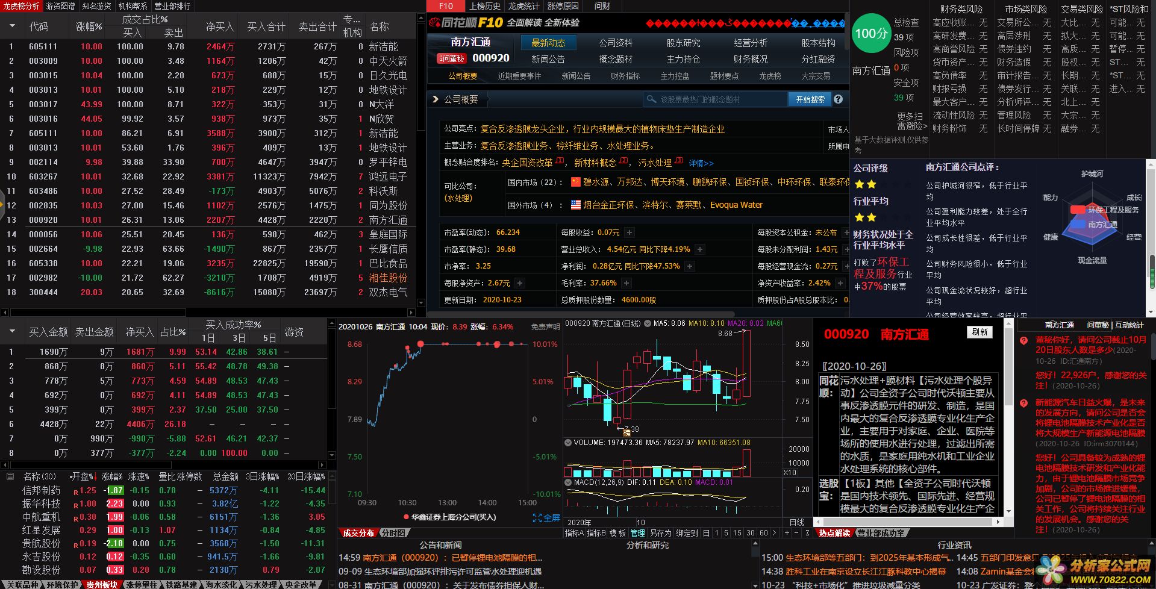Click plus icon next to 营业总收入
This screenshot has height=589, width=1156.
point(700,249)
